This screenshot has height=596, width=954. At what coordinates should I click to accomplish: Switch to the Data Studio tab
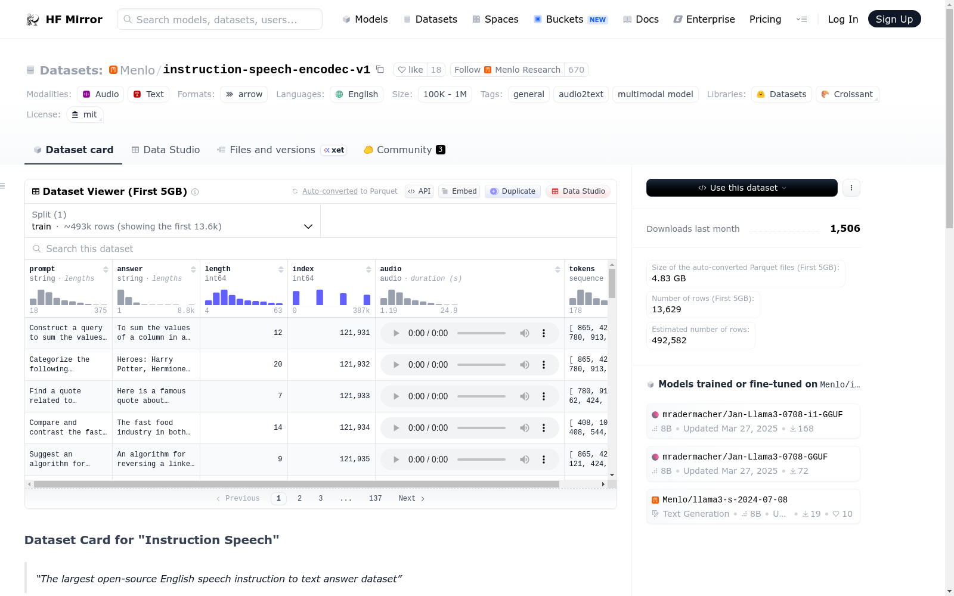(166, 150)
